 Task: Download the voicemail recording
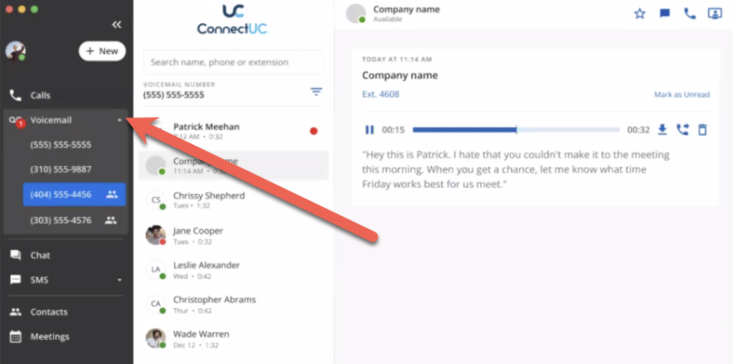[x=662, y=129]
